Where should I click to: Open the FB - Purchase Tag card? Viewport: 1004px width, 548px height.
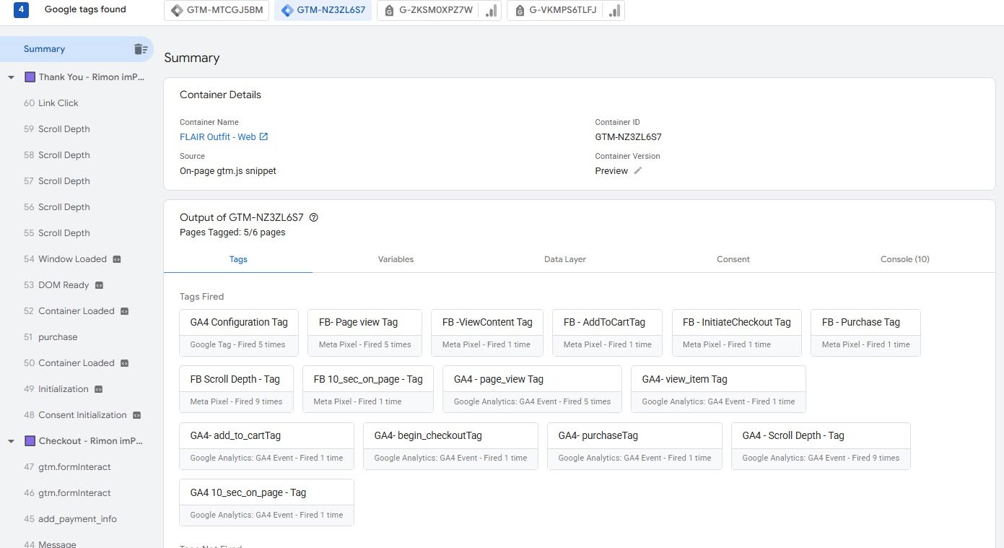click(x=865, y=333)
